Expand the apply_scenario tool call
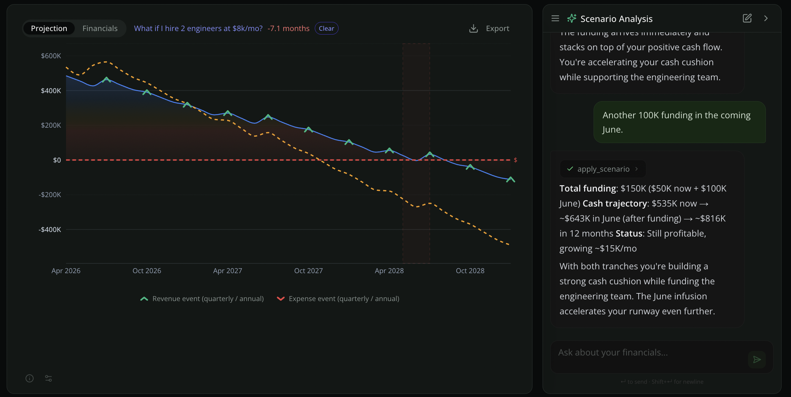This screenshot has height=397, width=791. (603, 169)
